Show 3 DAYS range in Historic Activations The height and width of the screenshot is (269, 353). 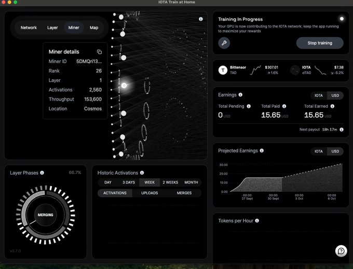[129, 182]
